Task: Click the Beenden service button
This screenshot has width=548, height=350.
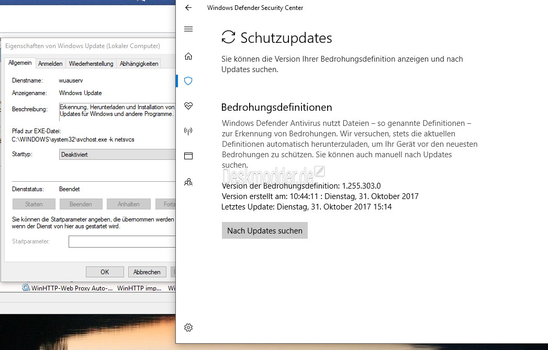Action: click(x=81, y=204)
